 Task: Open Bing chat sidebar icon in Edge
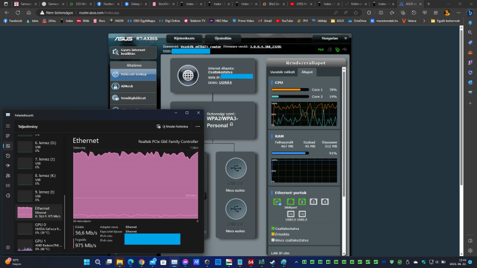click(470, 13)
